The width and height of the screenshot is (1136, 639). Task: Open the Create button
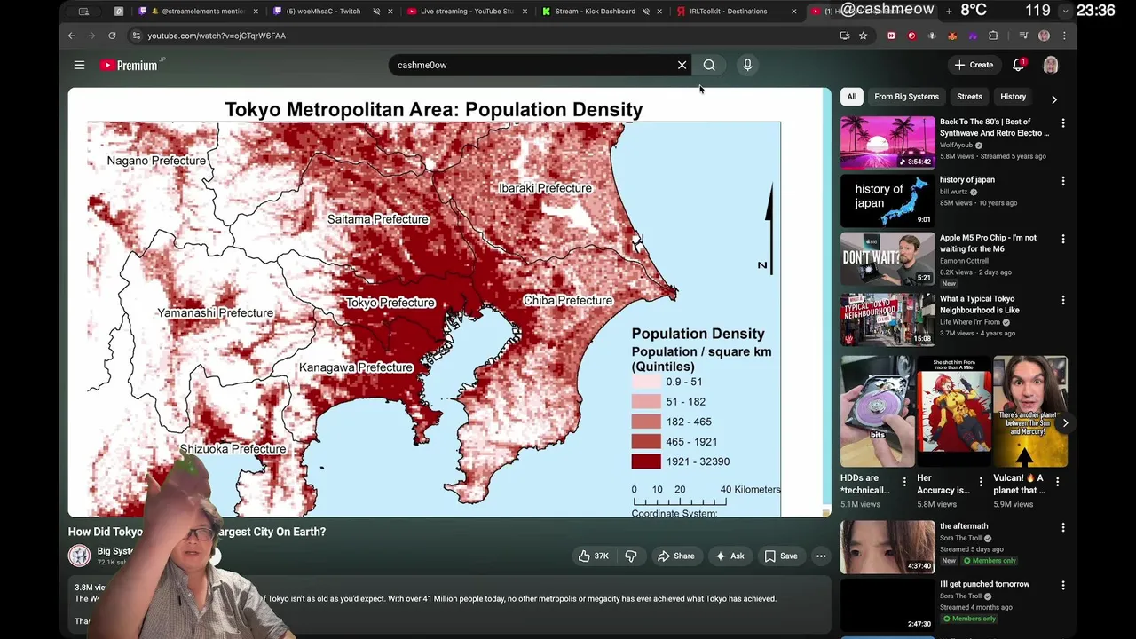(x=974, y=65)
